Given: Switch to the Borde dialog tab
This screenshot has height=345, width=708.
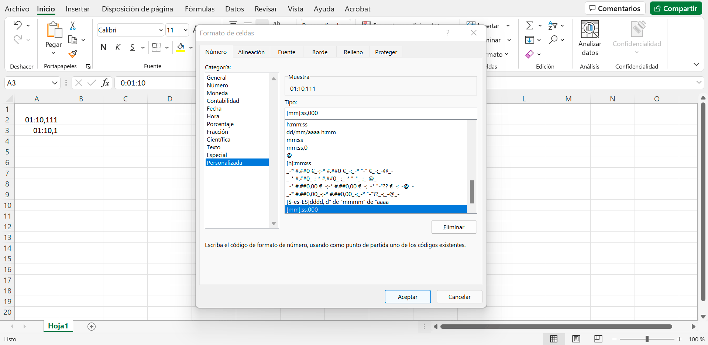Looking at the screenshot, I should click(320, 52).
